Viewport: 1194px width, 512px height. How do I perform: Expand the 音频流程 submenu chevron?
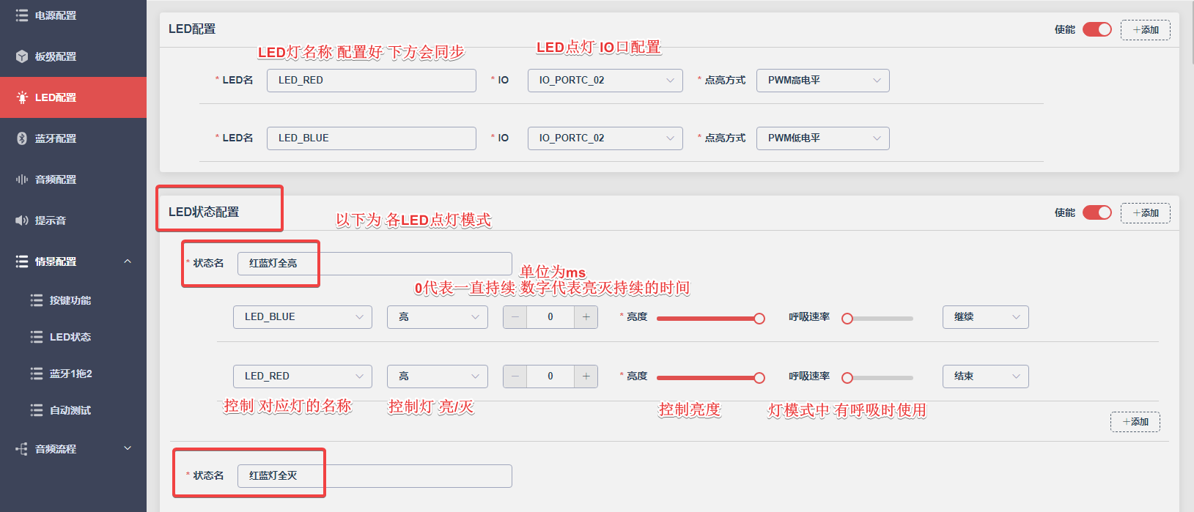pos(128,448)
